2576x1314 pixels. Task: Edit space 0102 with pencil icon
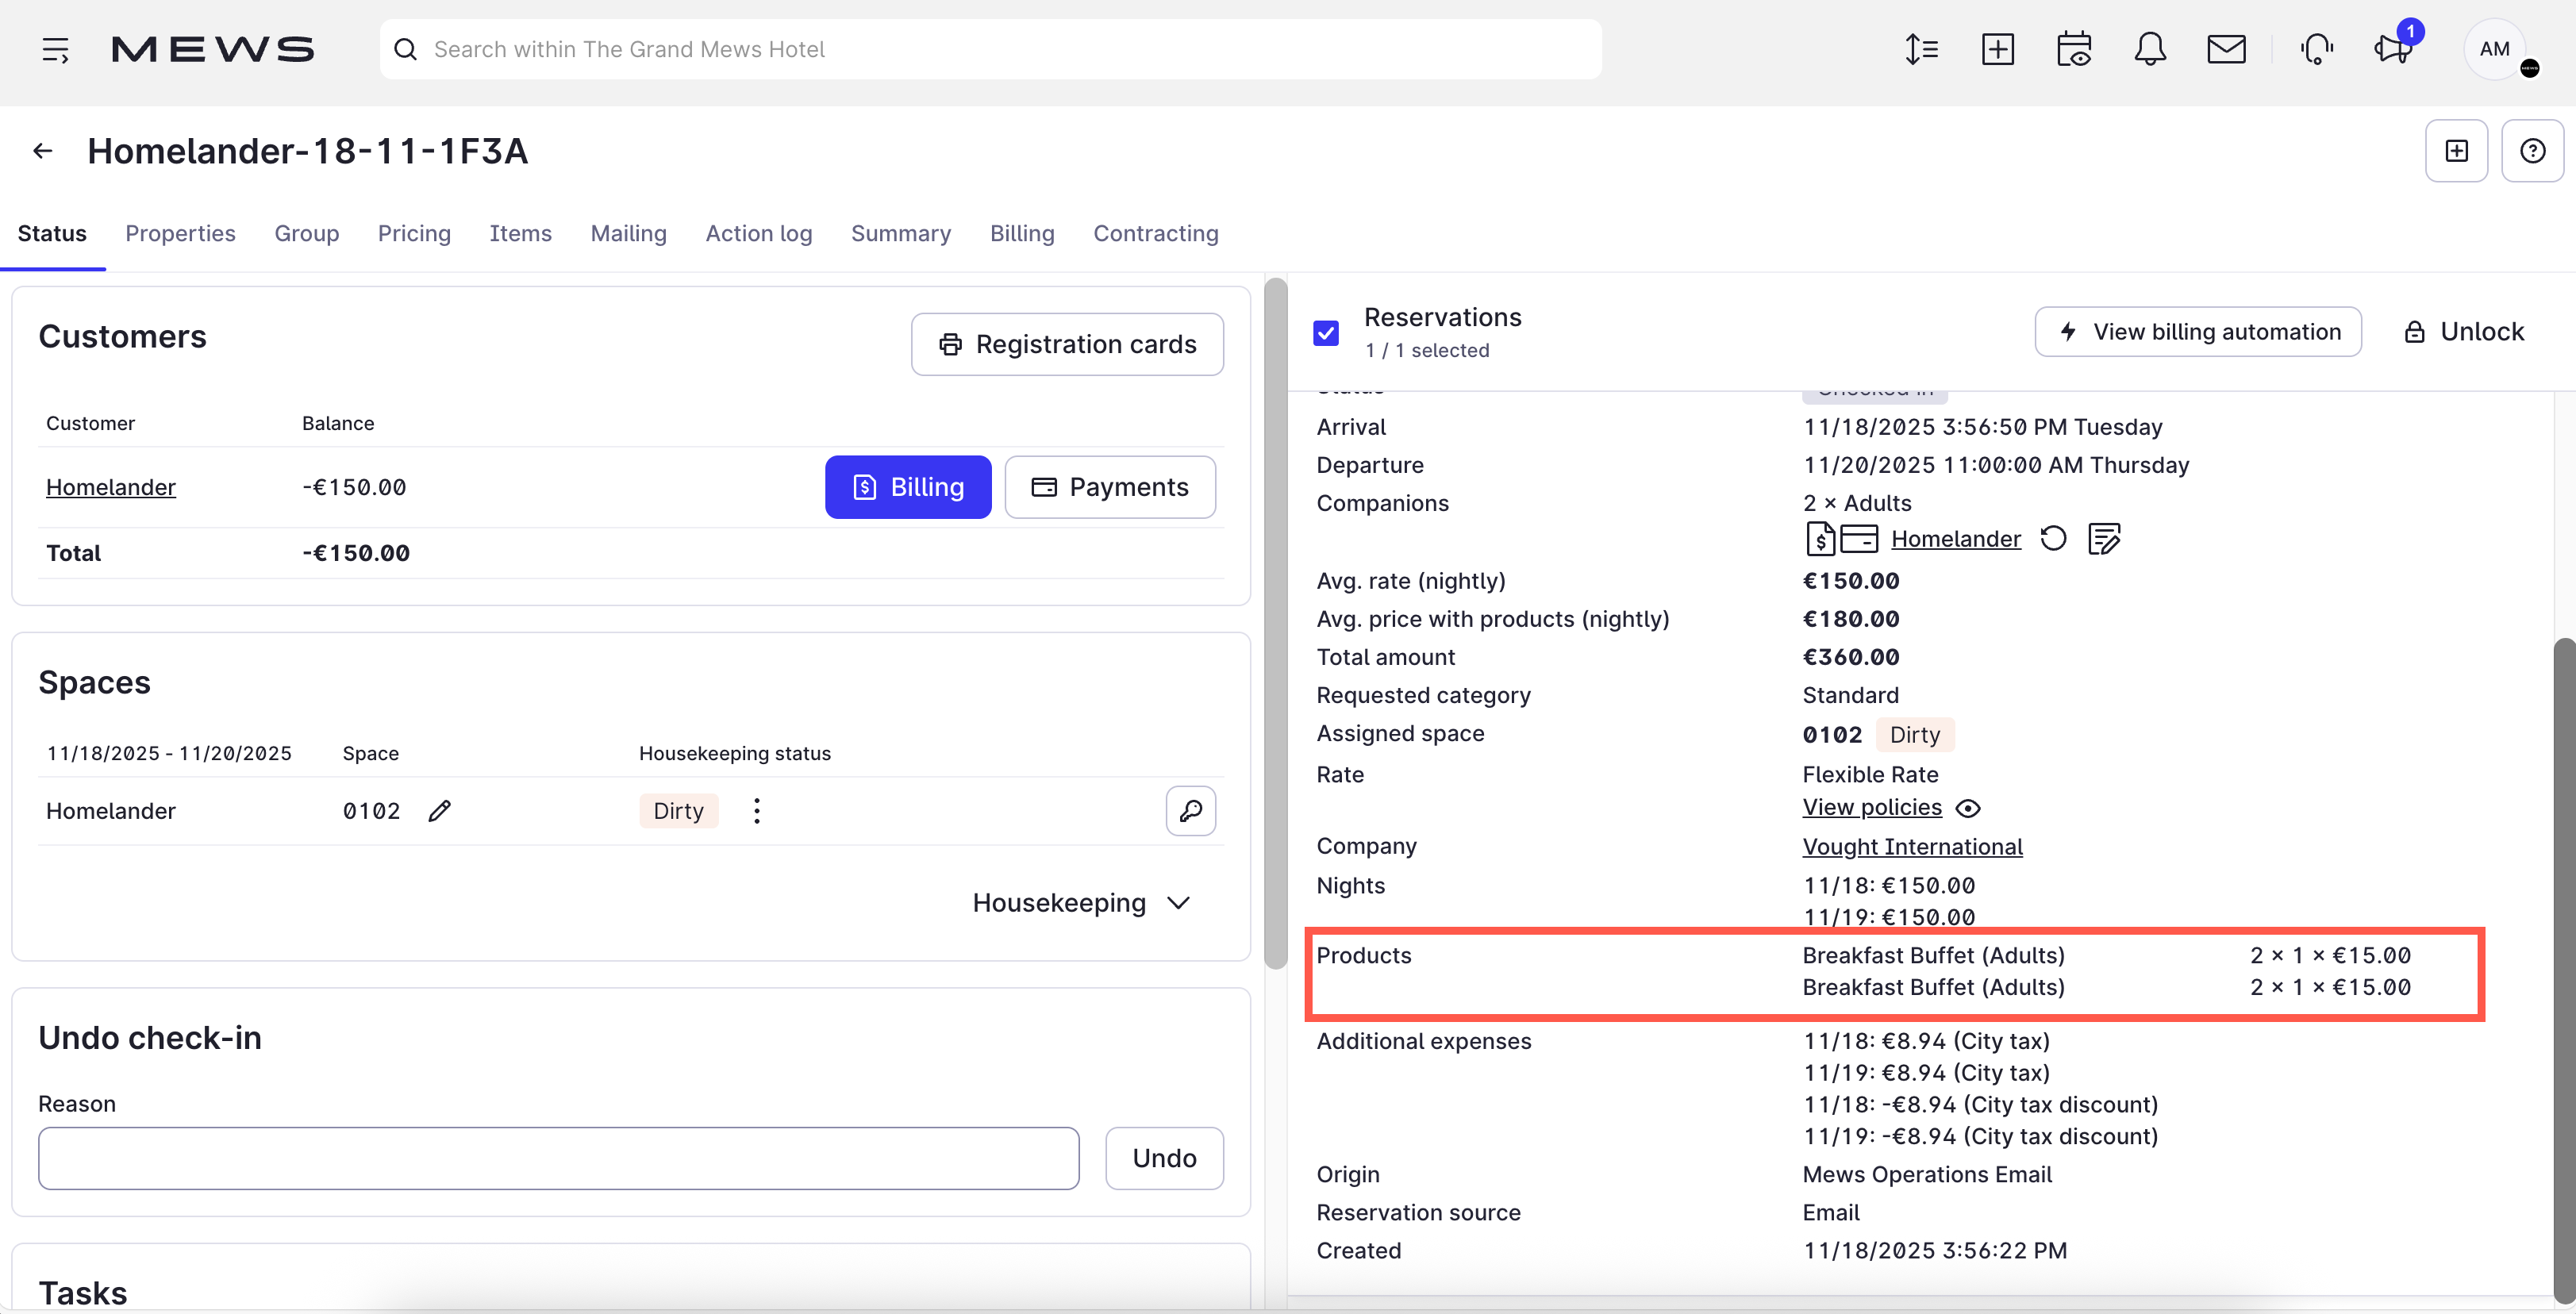[440, 811]
